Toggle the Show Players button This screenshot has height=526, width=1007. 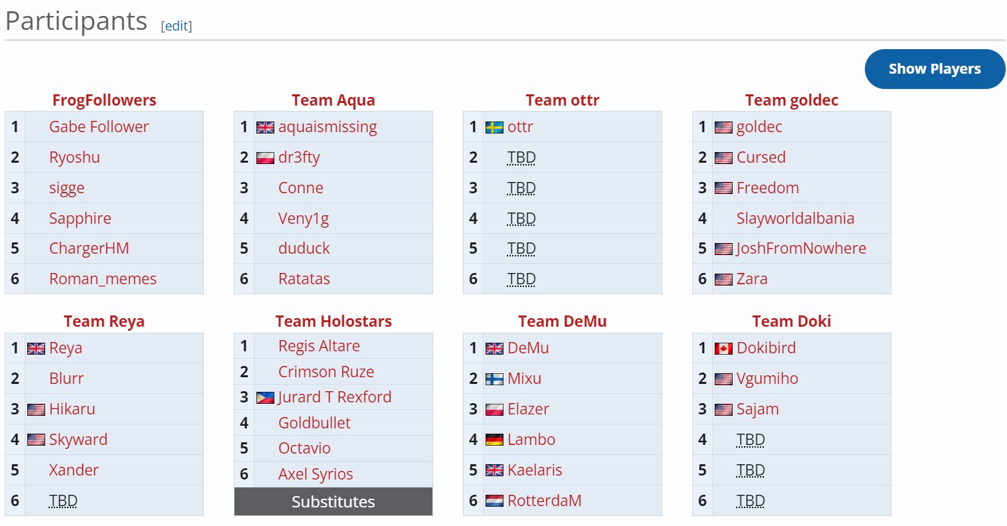tap(935, 69)
